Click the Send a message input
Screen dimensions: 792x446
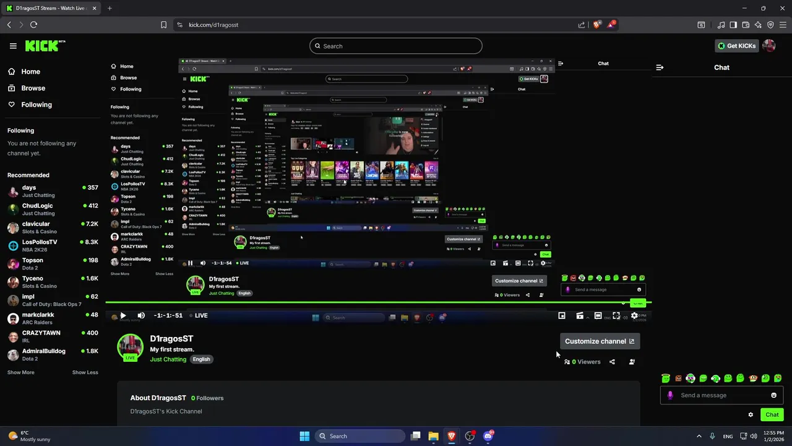(721, 395)
